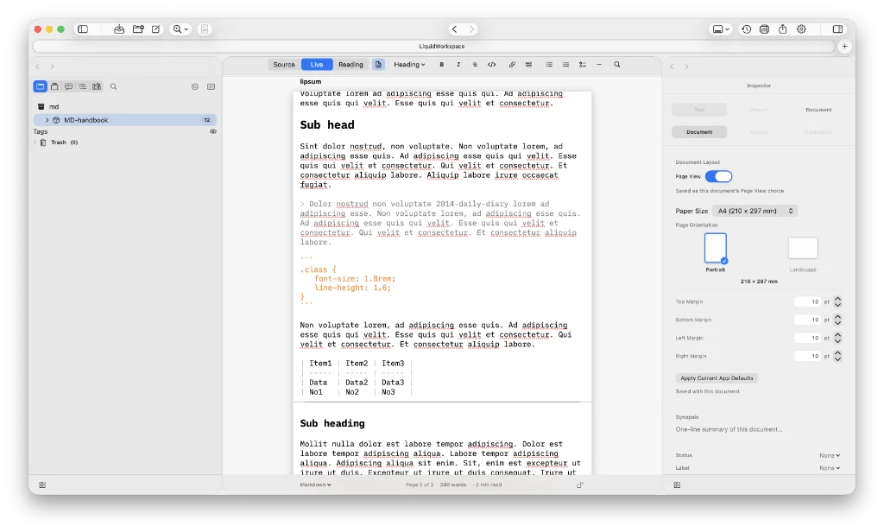Screen dimensions: 884x532
Task: Open the Heading dropdown
Action: (x=409, y=65)
